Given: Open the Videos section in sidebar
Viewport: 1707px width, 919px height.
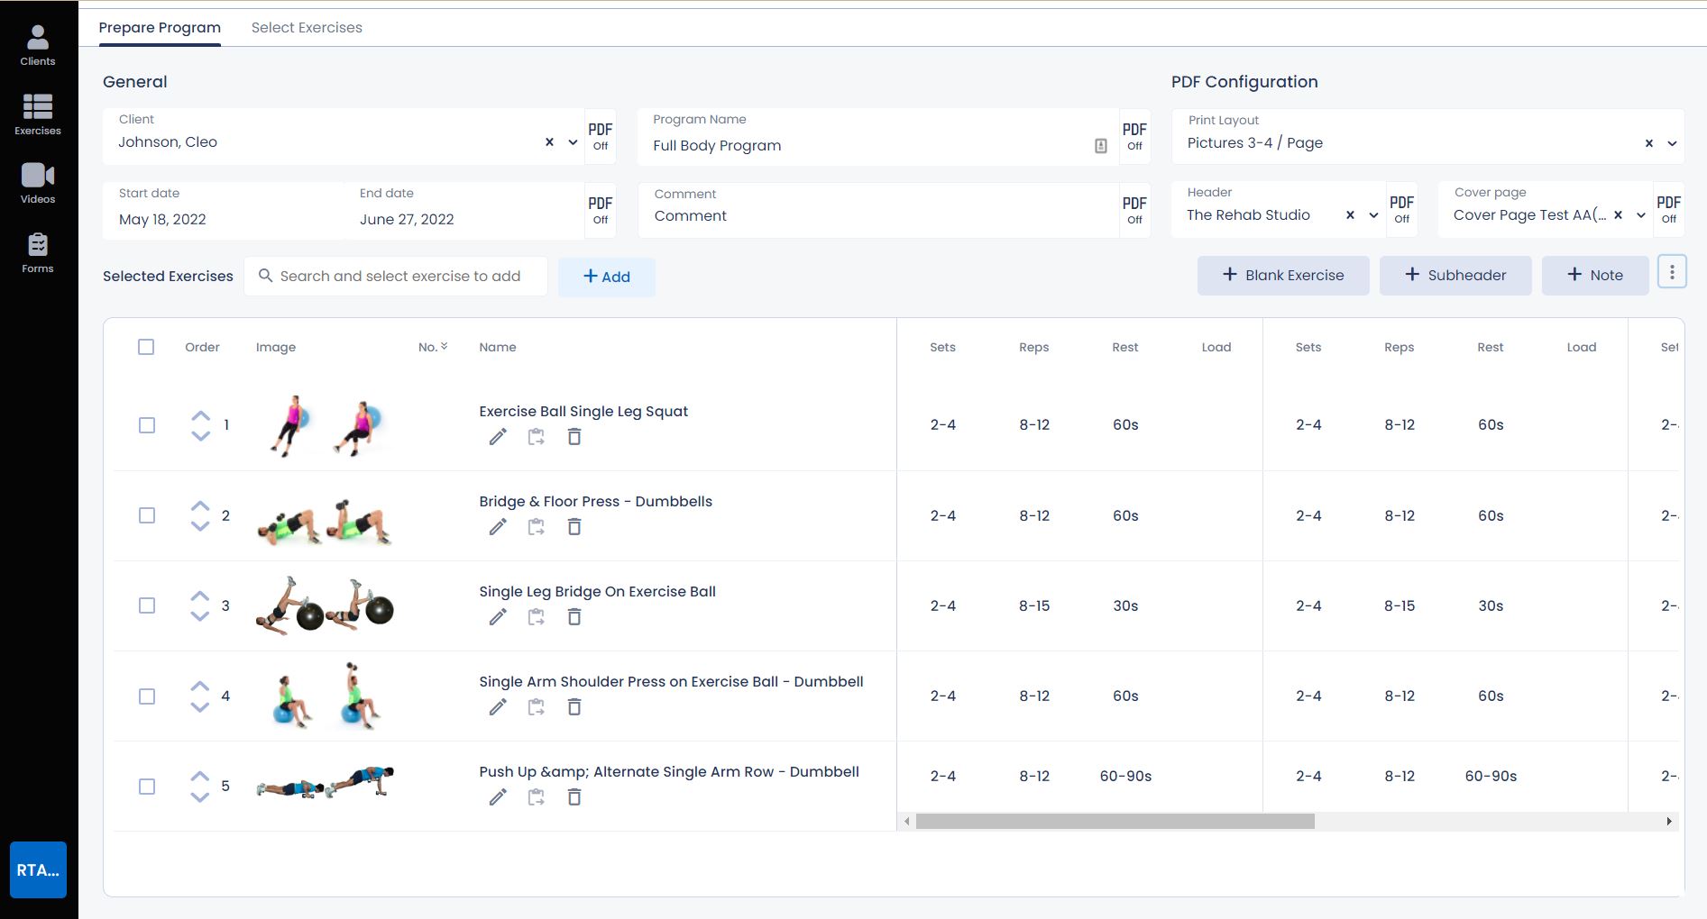Looking at the screenshot, I should coord(38,184).
